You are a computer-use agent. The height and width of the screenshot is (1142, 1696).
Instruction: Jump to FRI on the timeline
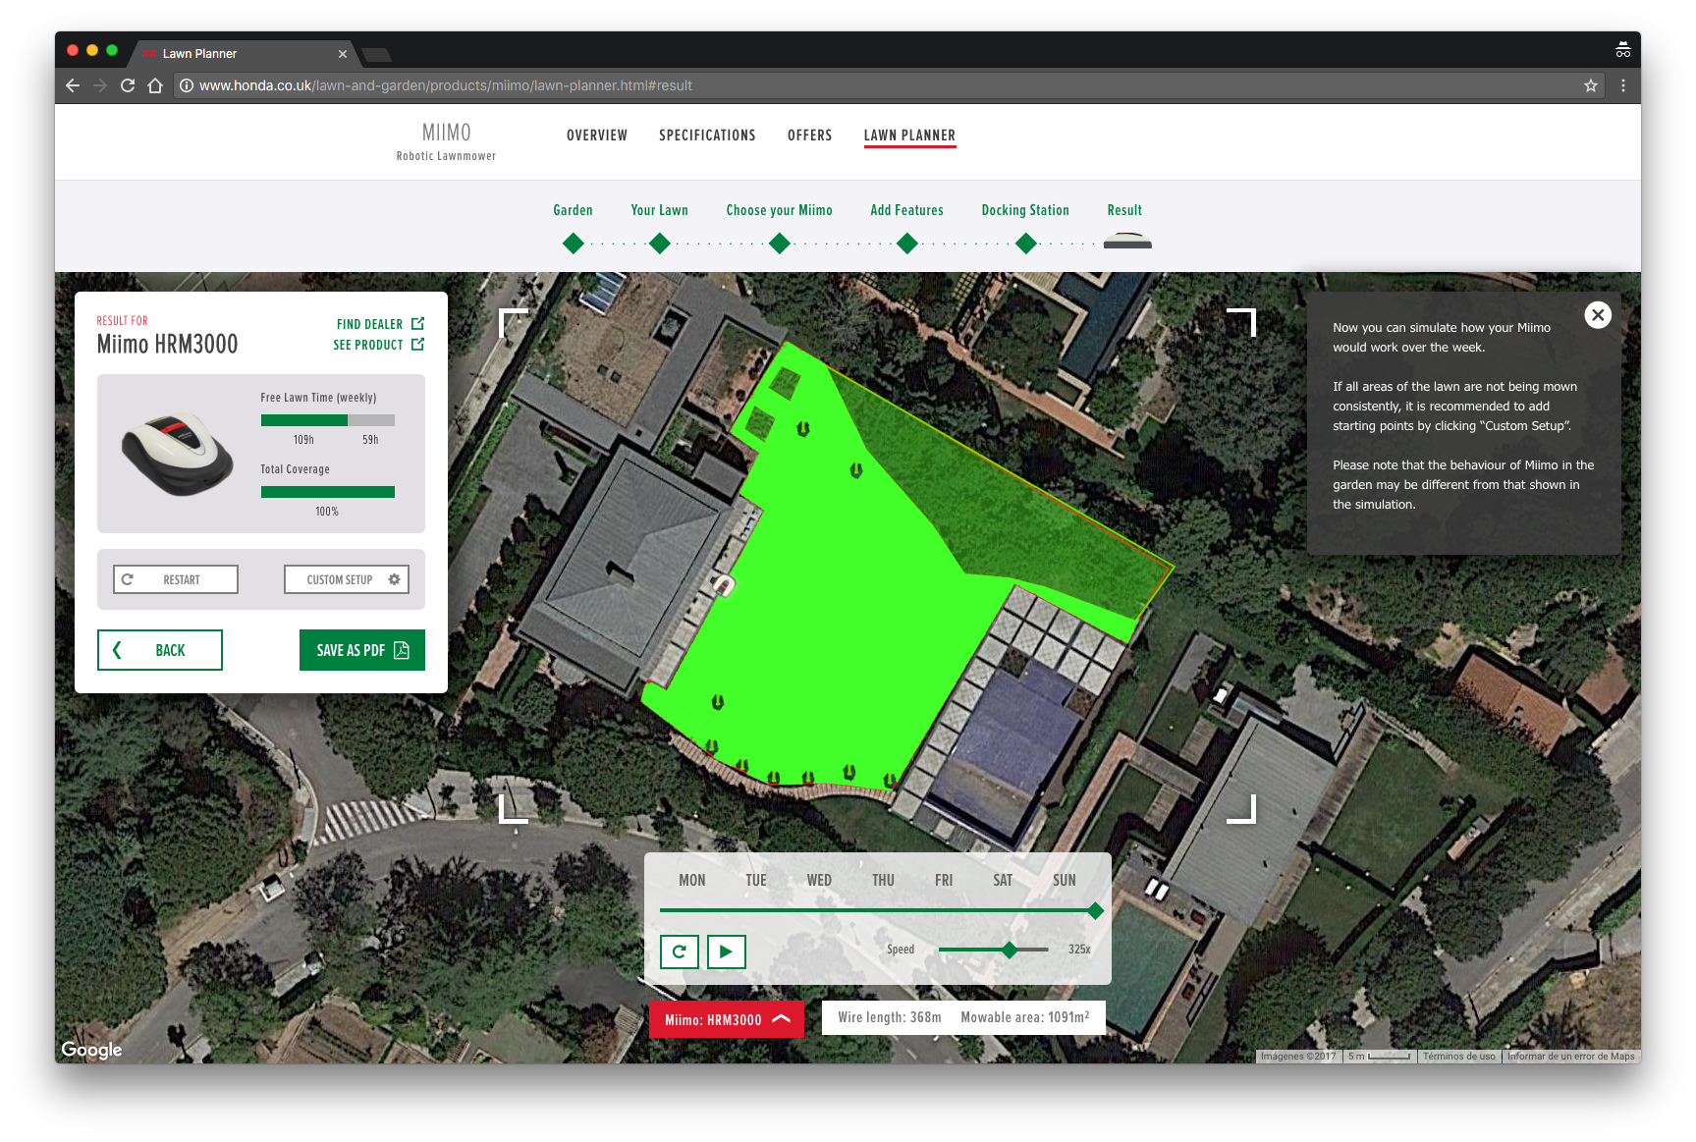pos(944,881)
